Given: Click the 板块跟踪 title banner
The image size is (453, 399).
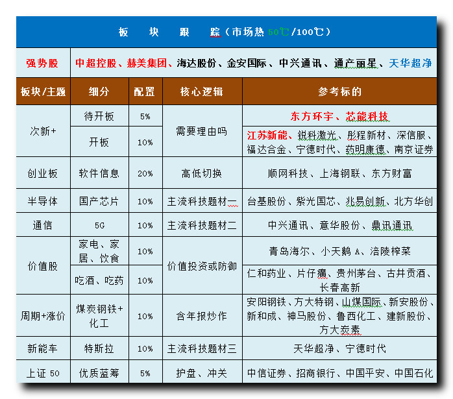Looking at the screenshot, I should click(x=226, y=32).
